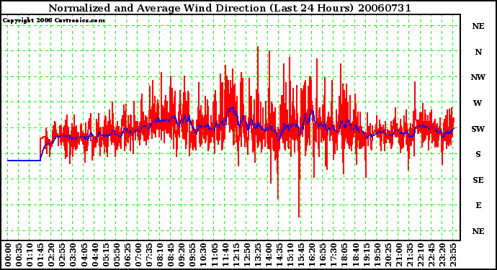Select the W direction label
The width and height of the screenshot is (497, 270).
click(478, 103)
